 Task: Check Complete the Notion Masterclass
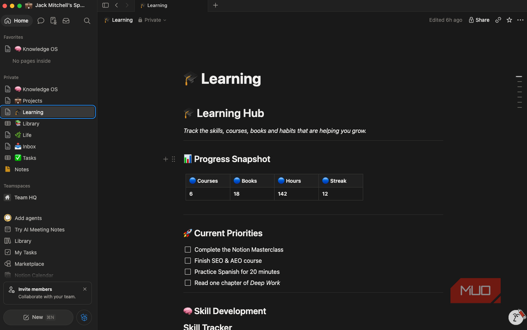click(x=188, y=250)
